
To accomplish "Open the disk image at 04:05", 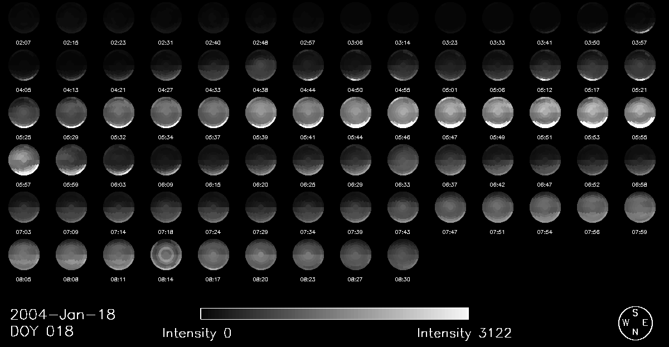I will click(23, 65).
